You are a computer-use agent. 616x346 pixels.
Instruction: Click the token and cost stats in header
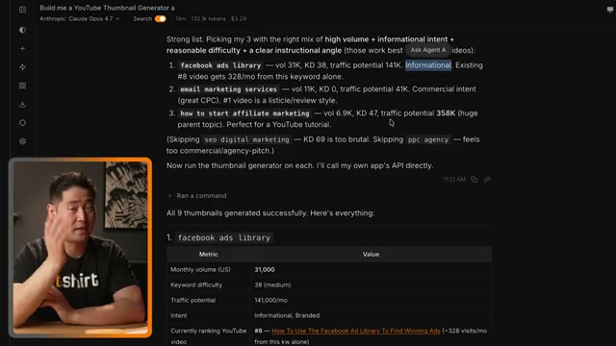[x=211, y=19]
